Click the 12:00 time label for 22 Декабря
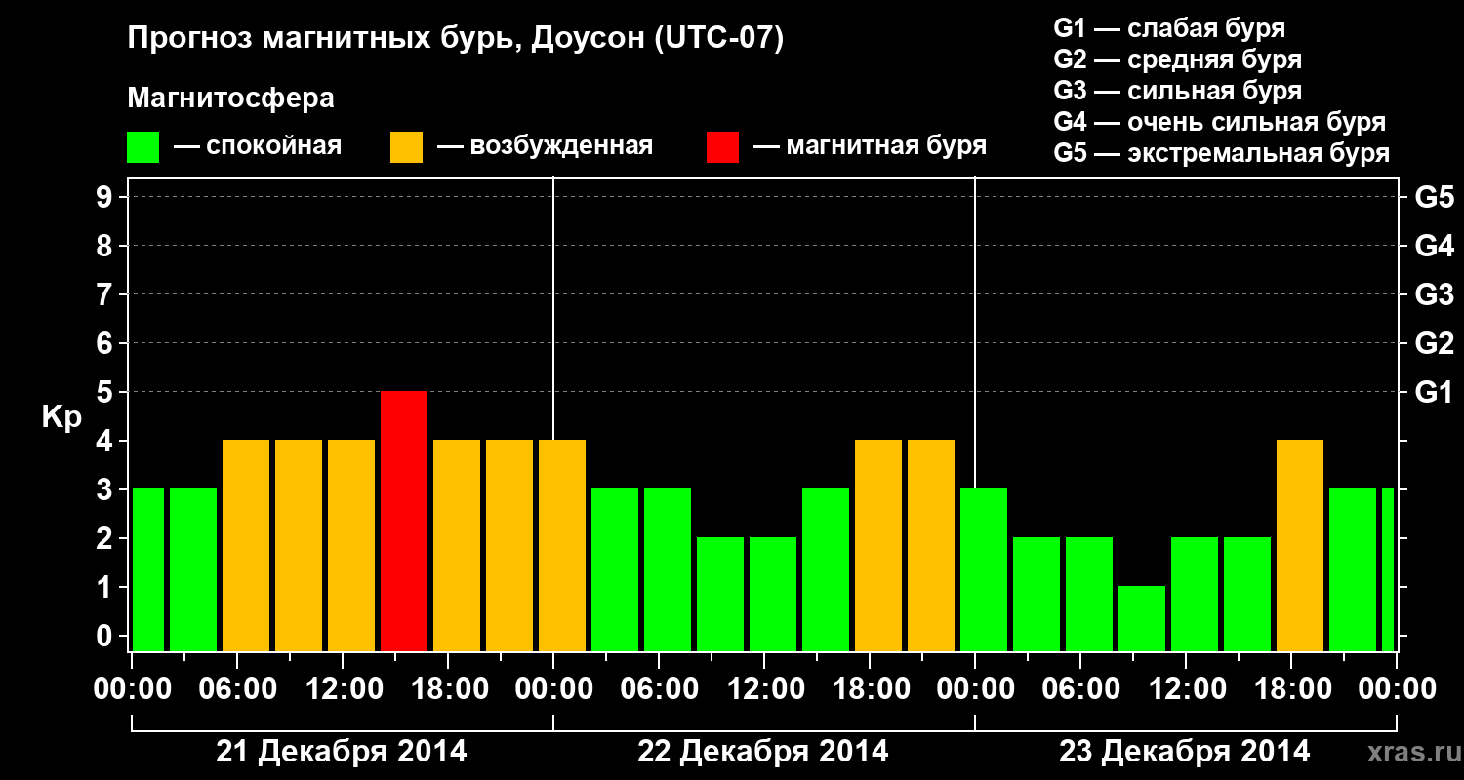1464x780 pixels. click(764, 689)
